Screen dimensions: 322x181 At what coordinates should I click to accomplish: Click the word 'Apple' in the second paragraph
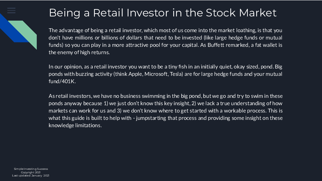point(135,74)
